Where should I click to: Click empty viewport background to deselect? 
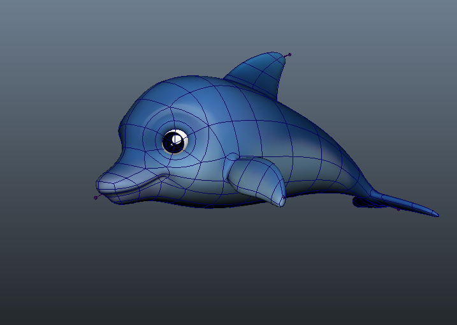pos(64,275)
